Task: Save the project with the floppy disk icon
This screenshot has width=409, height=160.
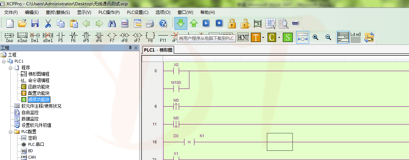Action: [35, 23]
